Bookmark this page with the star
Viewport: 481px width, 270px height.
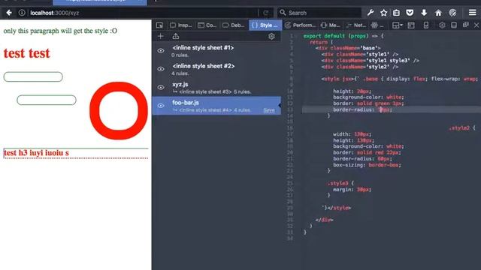point(383,13)
